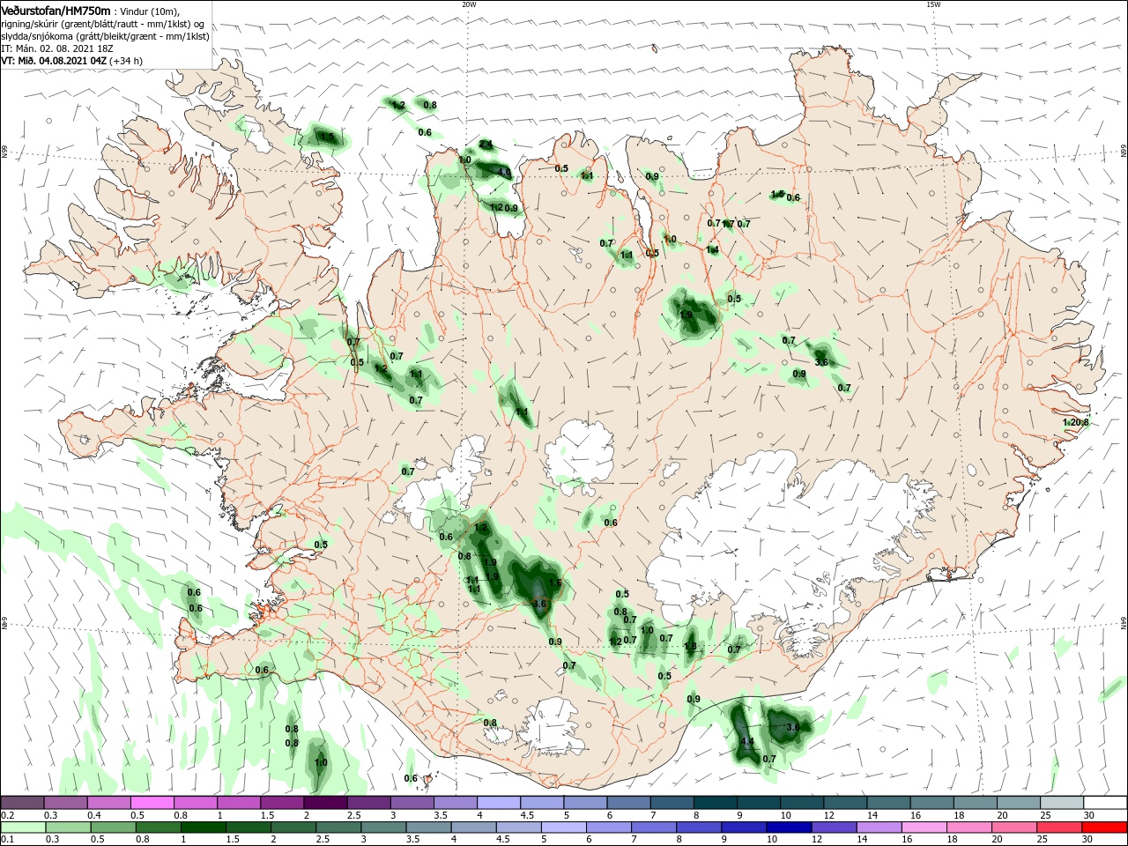Image resolution: width=1128 pixels, height=846 pixels.
Task: Click the 0.2 label starting the upper snow scale
Action: [7, 815]
